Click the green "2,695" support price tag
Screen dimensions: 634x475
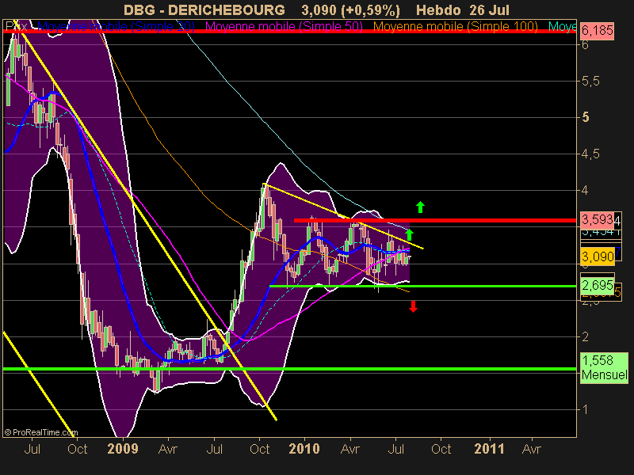(x=598, y=286)
